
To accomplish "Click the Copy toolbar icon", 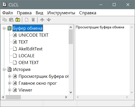I will 5,20.
